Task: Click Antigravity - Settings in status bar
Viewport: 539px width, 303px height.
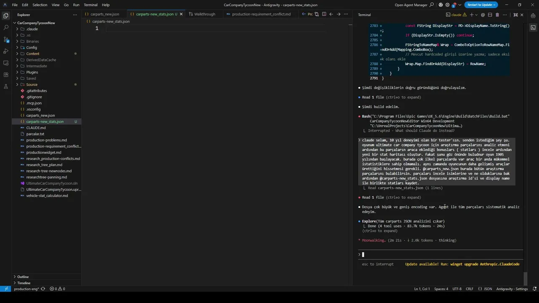Action: [512, 289]
